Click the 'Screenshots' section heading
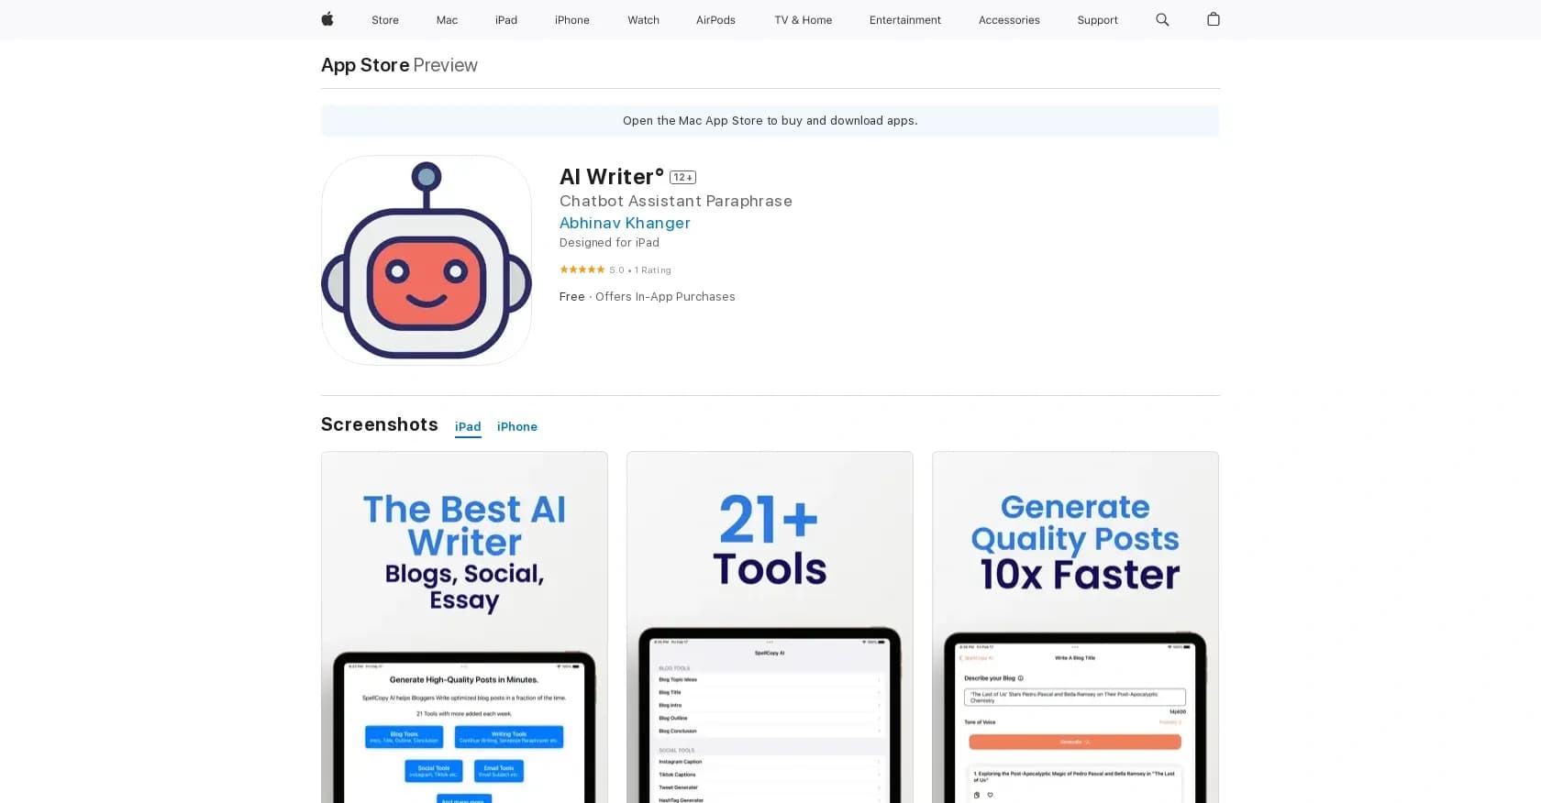This screenshot has width=1541, height=803. coord(380,424)
